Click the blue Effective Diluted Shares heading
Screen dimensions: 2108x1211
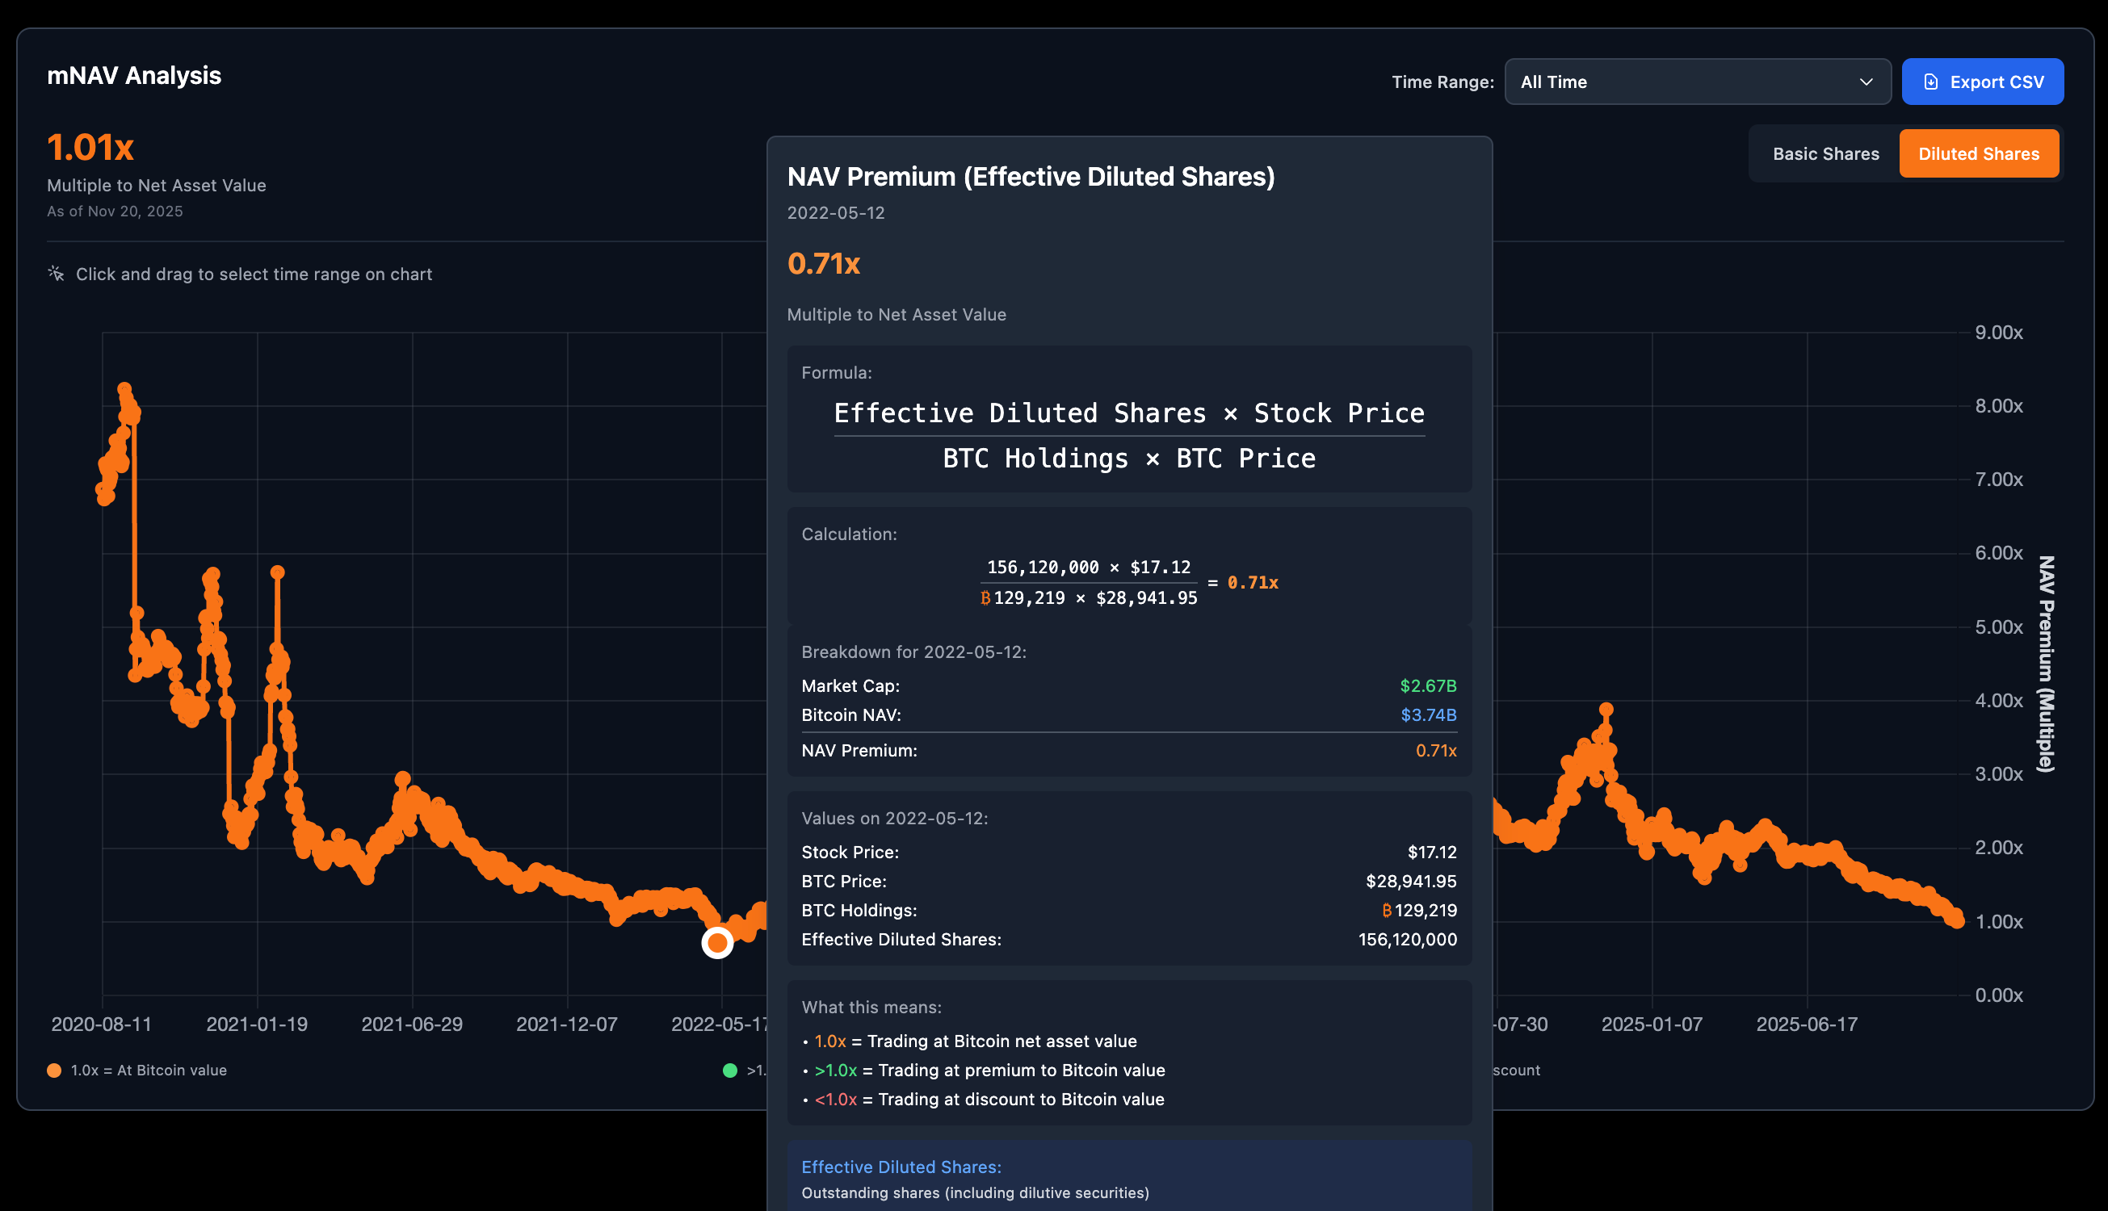901,1167
